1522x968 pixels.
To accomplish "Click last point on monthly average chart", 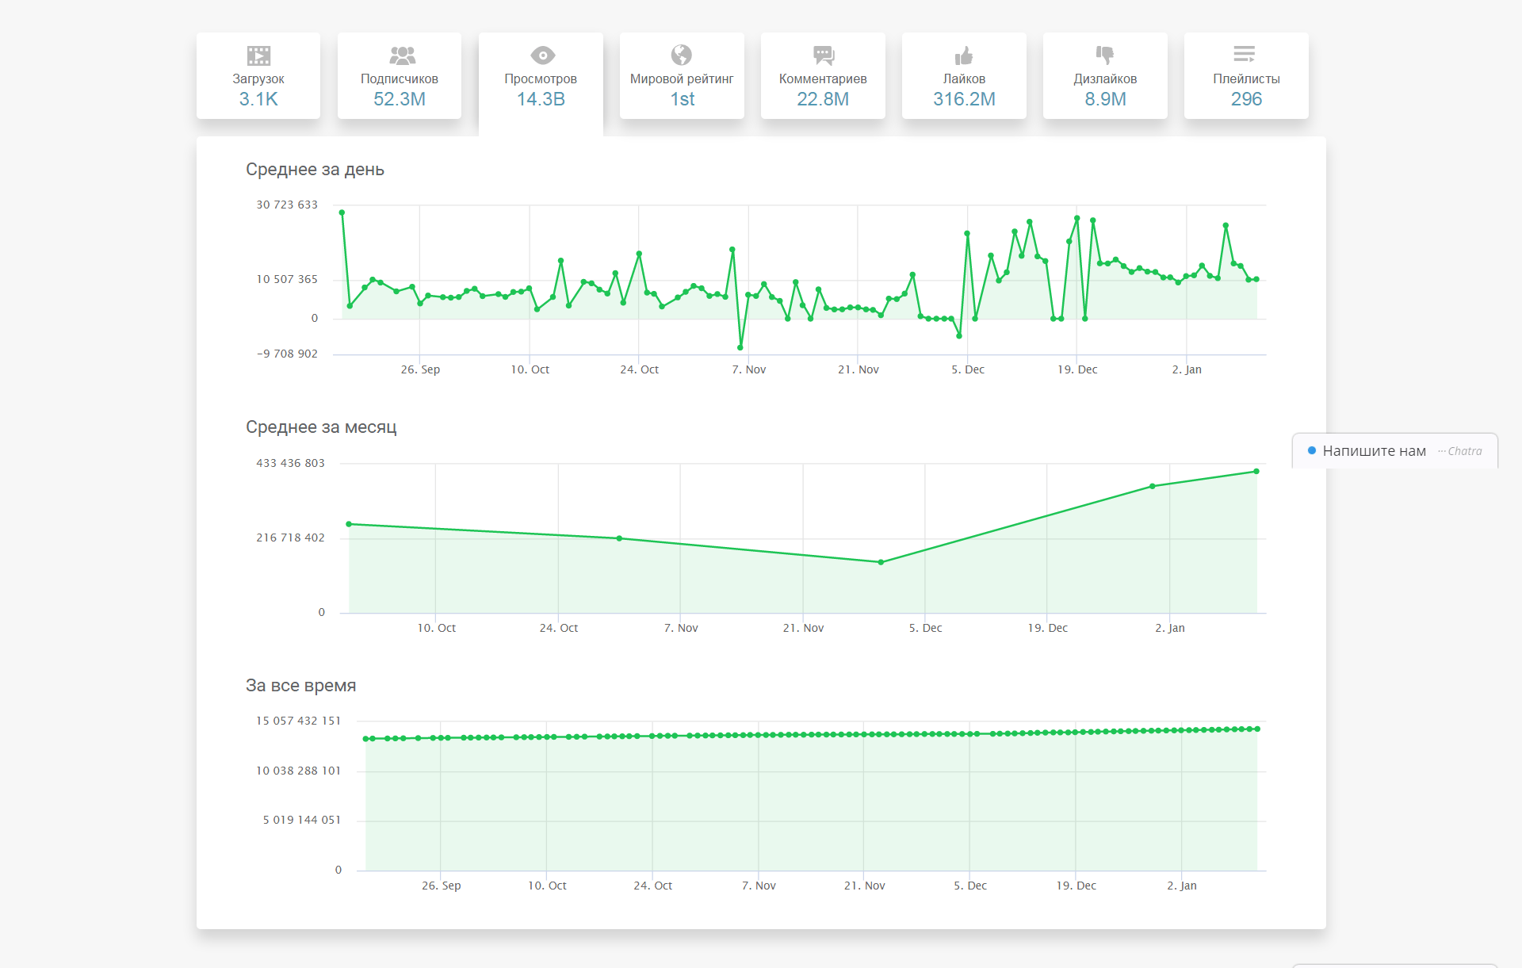I will tap(1256, 472).
